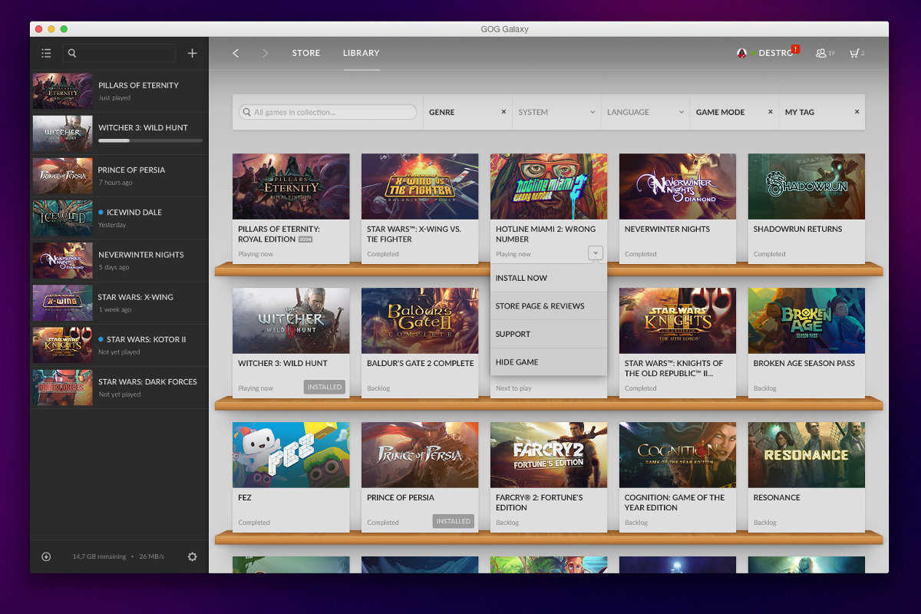Click the plus icon in sidebar header
This screenshot has height=614, width=921.
tap(192, 54)
